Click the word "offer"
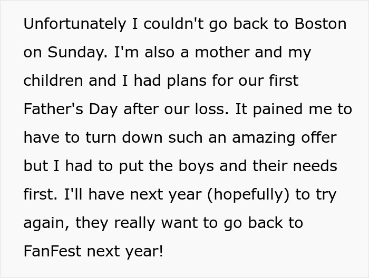Viewport: 369px width, 278px height. coord(318,138)
